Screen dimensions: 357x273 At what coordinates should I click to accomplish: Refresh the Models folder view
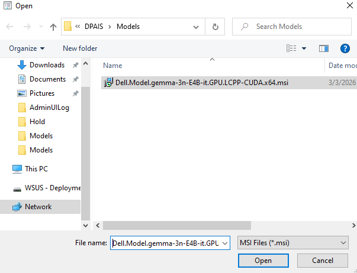(215, 27)
